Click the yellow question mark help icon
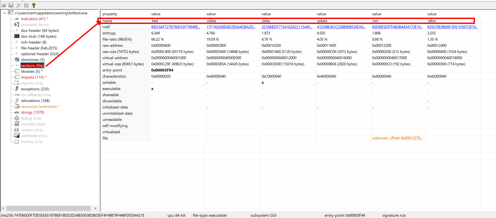Image resolution: width=496 pixels, height=218 pixels. (x=33, y=5)
